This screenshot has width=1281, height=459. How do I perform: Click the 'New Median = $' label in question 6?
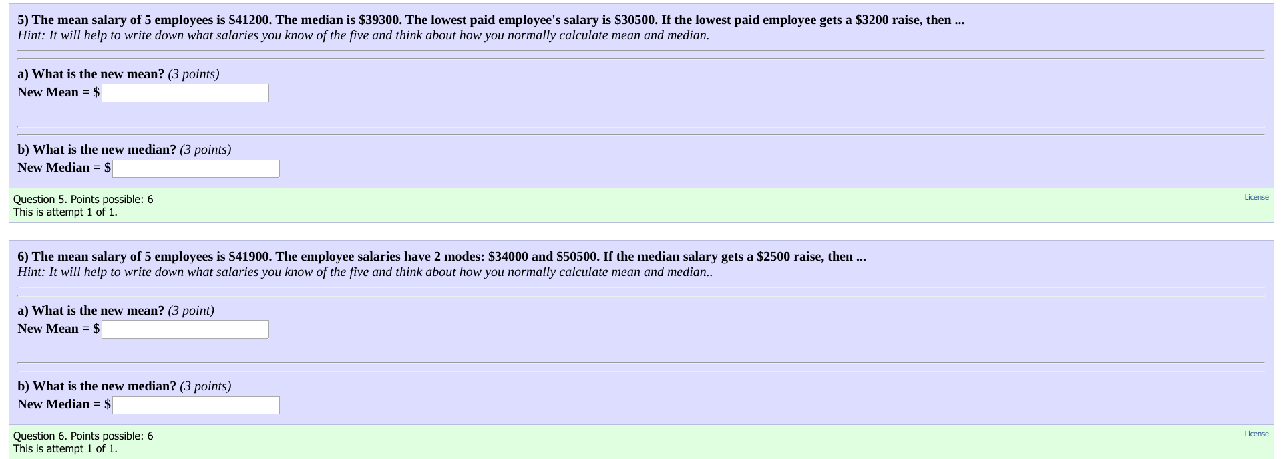coord(64,404)
